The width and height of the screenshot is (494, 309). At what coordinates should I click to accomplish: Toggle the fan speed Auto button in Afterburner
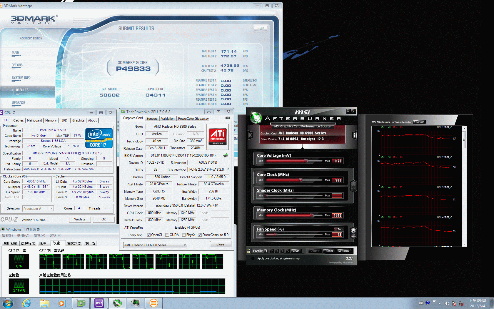[x=339, y=229]
